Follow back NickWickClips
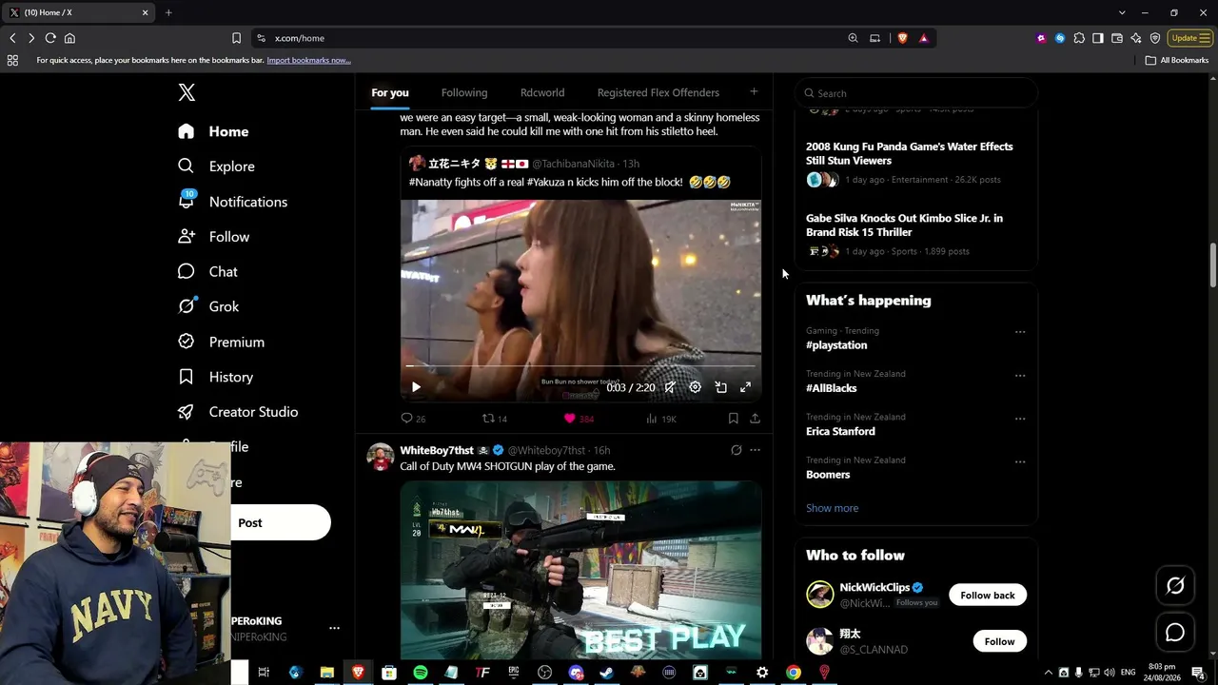The image size is (1218, 685). pos(988,596)
